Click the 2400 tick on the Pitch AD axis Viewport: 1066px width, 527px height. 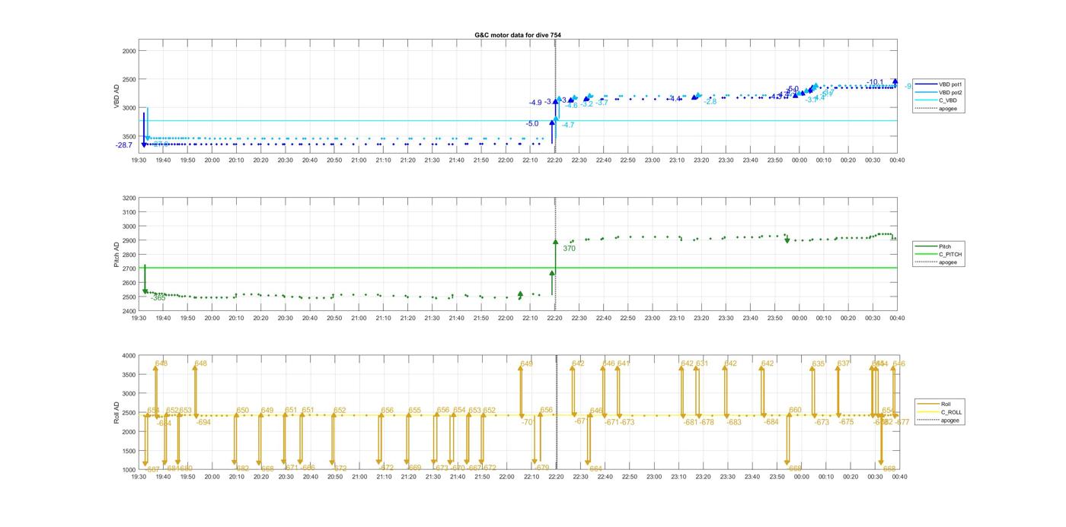point(129,312)
